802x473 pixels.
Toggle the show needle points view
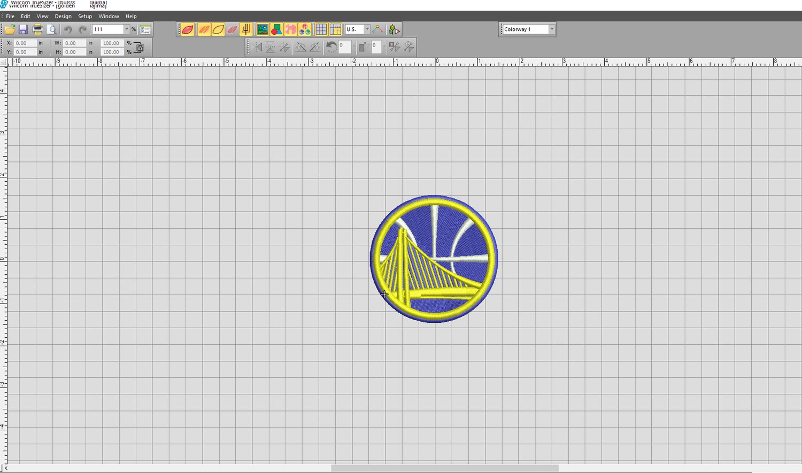(x=232, y=29)
